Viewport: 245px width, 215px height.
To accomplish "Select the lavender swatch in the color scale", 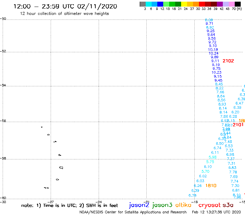I will pyautogui.click(x=225, y=4).
